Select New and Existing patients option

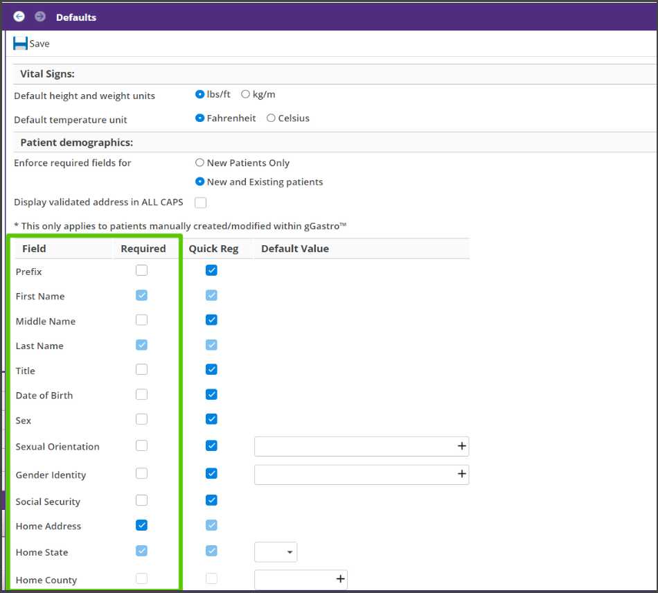click(199, 182)
